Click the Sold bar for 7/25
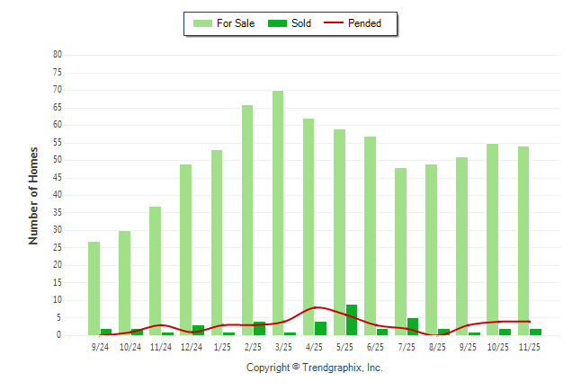581x390 pixels. pyautogui.click(x=413, y=326)
